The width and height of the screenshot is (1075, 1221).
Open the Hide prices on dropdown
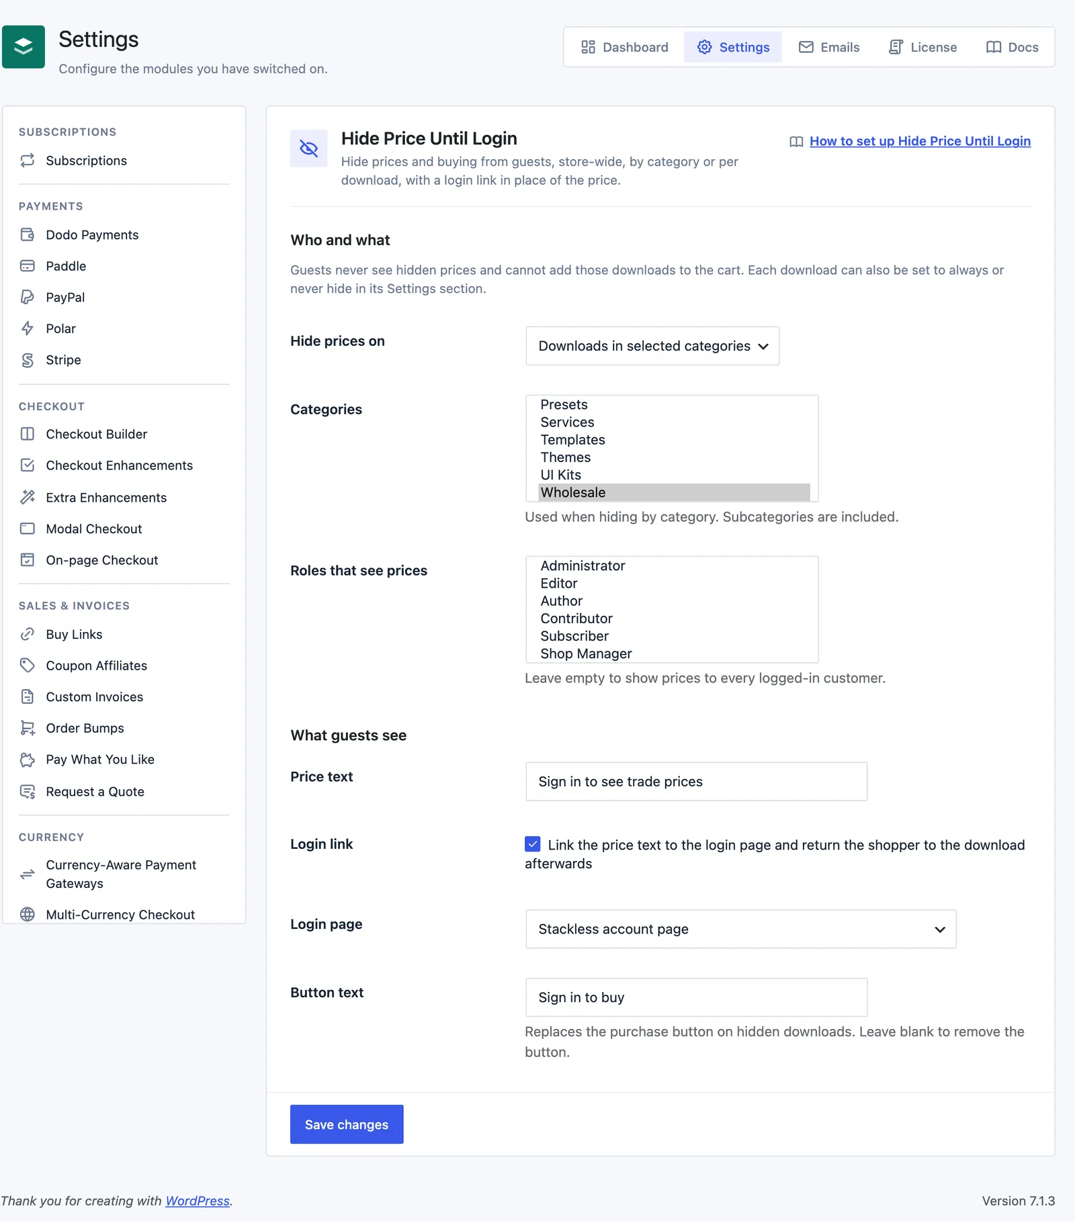[652, 346]
